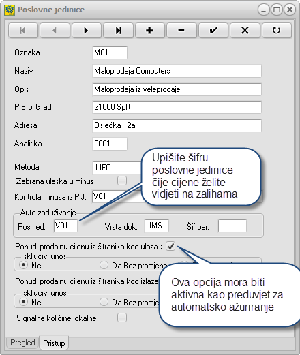Toggle Signalne količine lokalne checkbox
The height and width of the screenshot is (355, 300).
click(x=122, y=318)
